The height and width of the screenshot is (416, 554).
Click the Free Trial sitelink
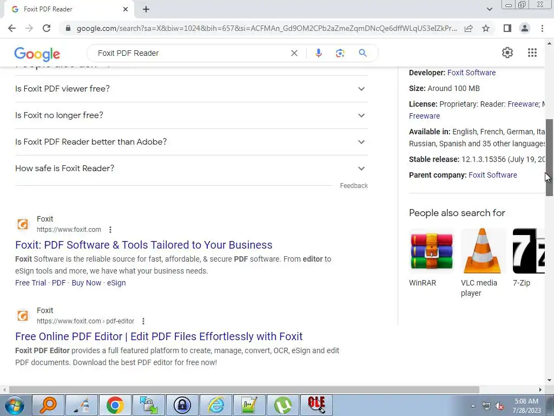point(30,283)
